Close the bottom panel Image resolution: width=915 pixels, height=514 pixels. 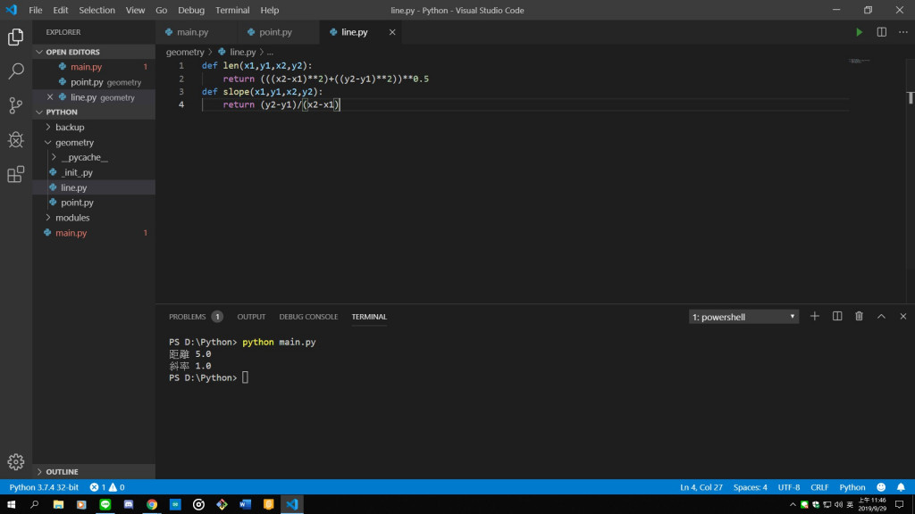903,317
